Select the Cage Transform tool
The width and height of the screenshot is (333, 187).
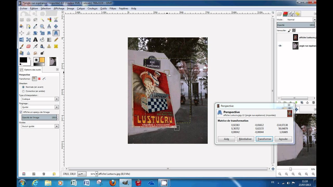(28, 40)
